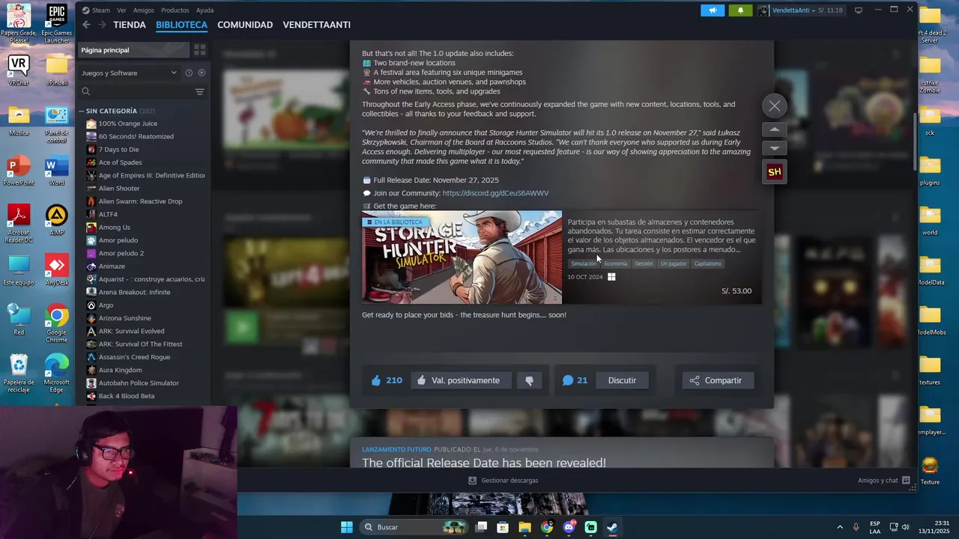The width and height of the screenshot is (959, 539).
Task: Click the magnifier search icon in library sidebar
Action: pos(86,91)
